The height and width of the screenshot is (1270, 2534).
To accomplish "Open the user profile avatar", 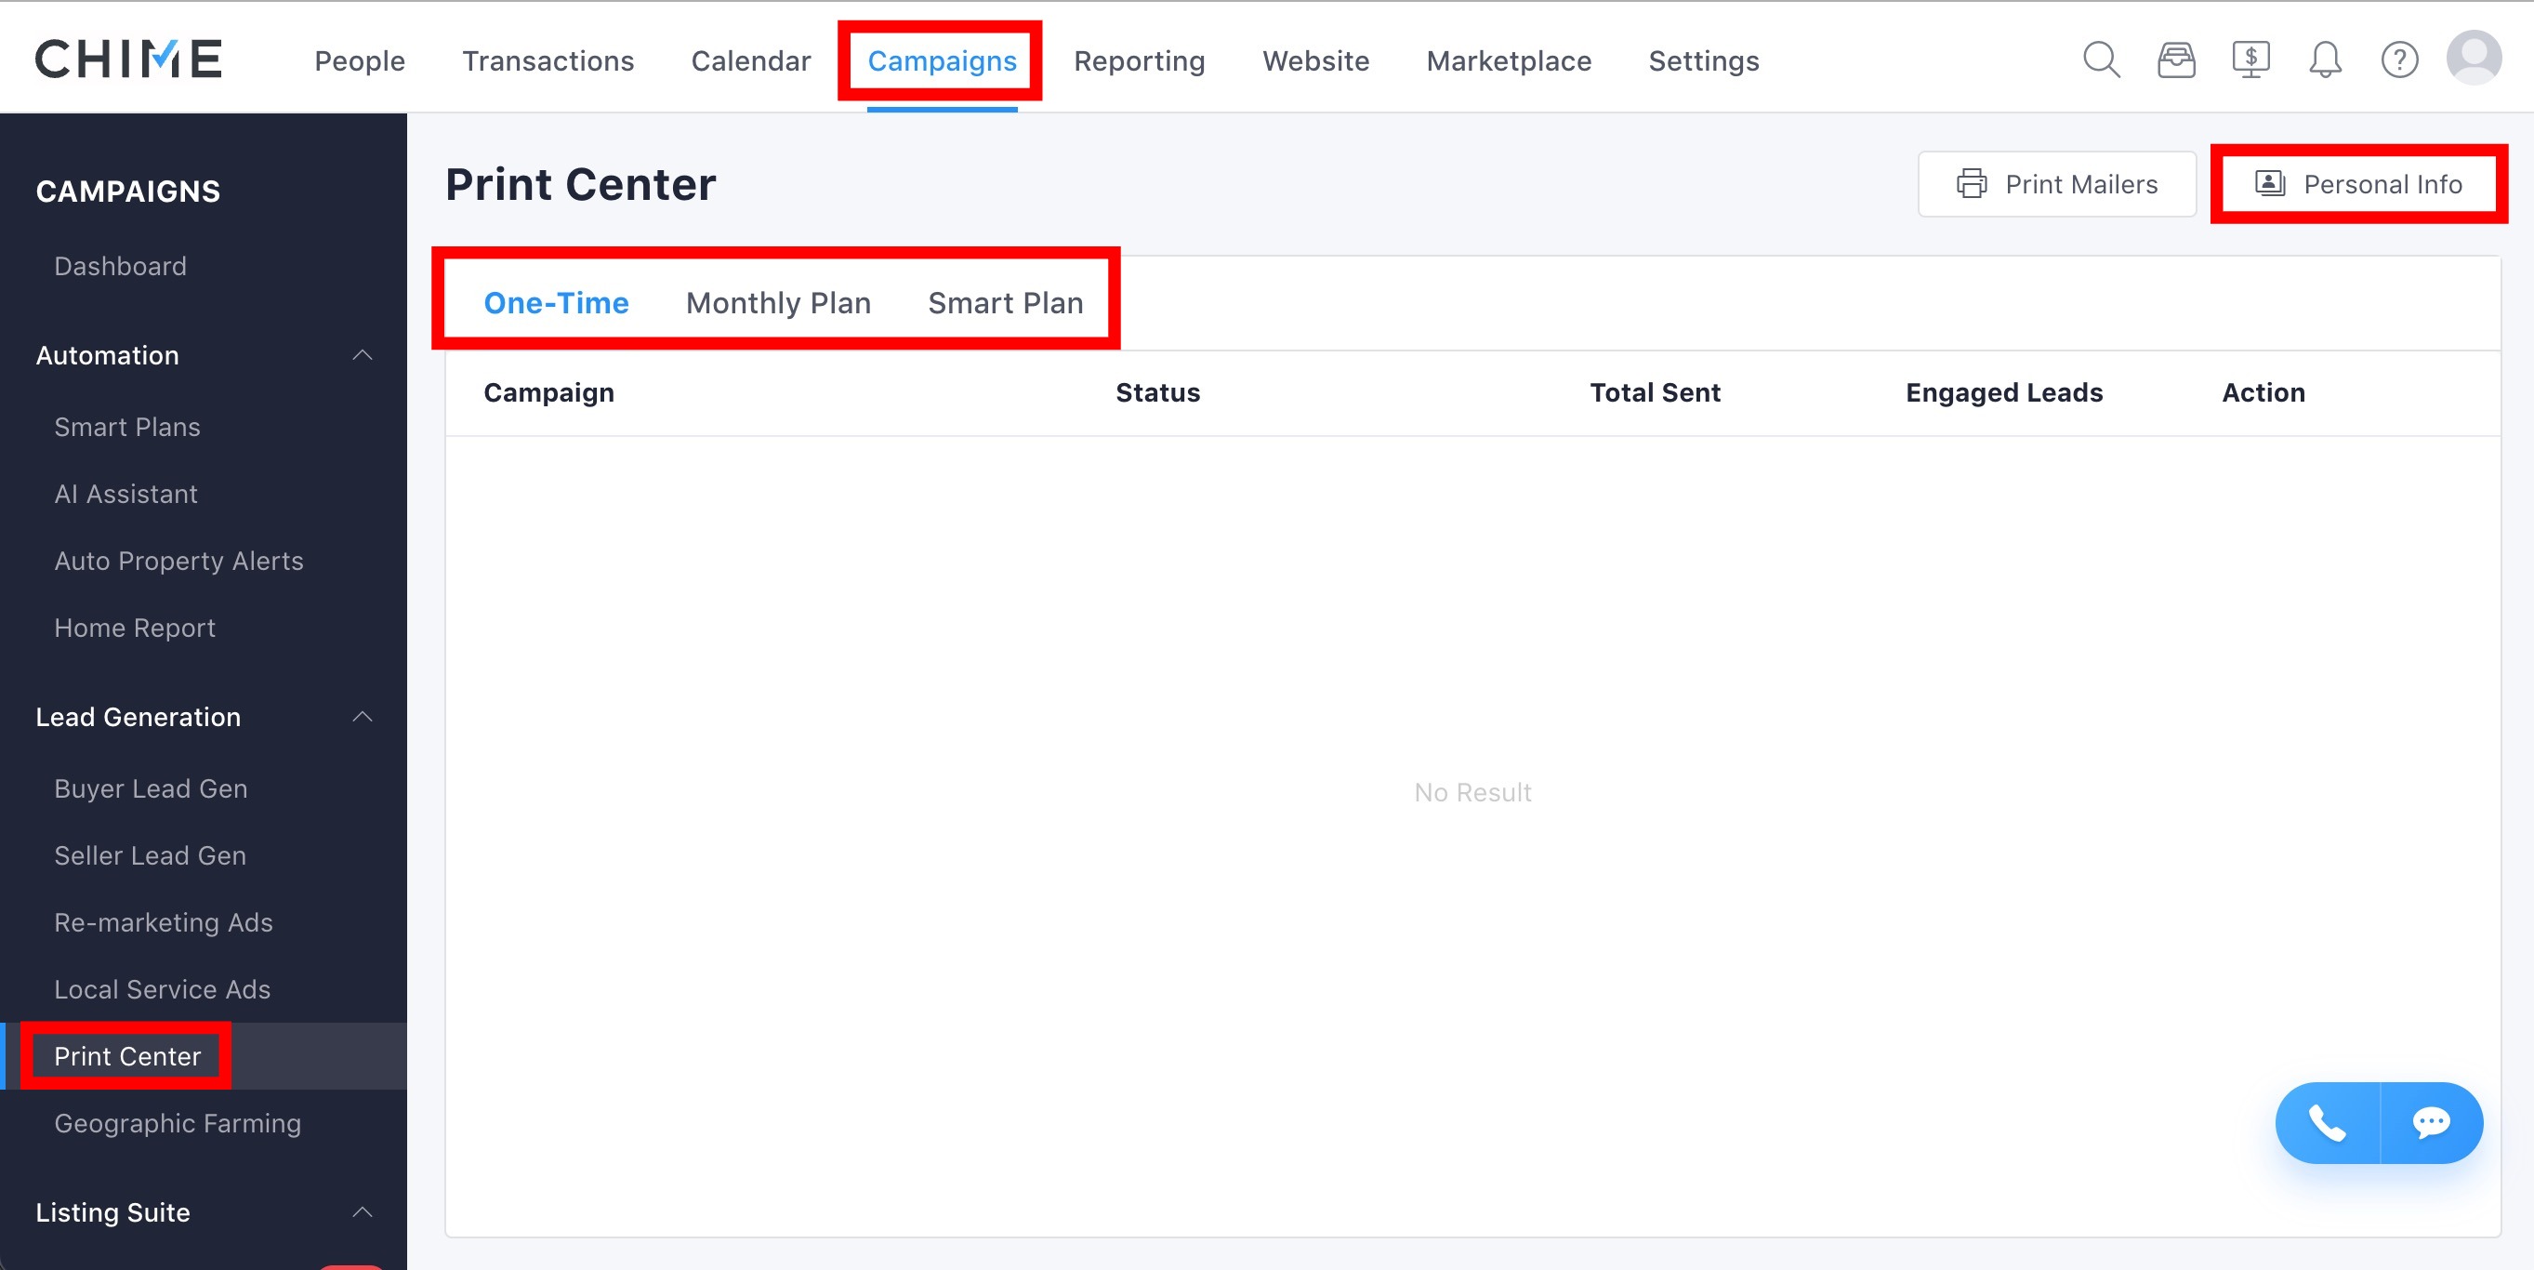I will coord(2473,58).
